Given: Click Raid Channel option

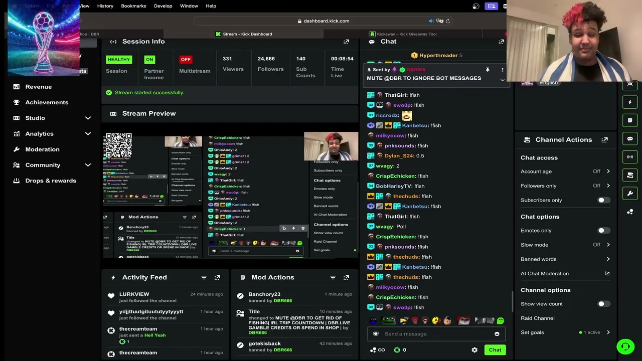Looking at the screenshot, I should click(x=538, y=318).
